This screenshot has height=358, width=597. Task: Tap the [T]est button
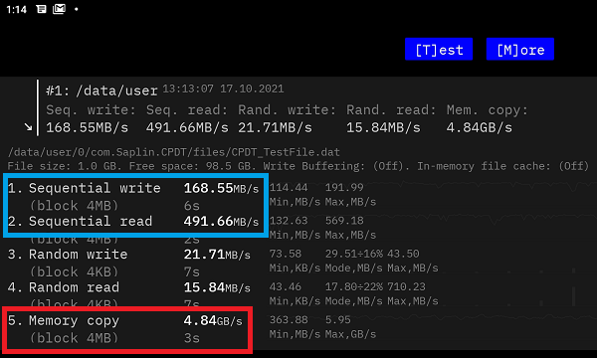coord(439,49)
